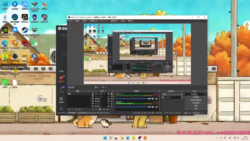
Task: Toggle lock on source row ending 6
Action: point(112,106)
